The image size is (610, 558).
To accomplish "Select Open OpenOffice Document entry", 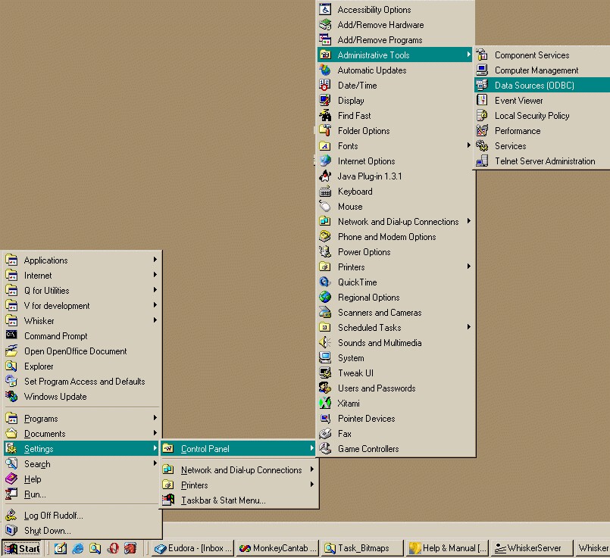I will [82, 351].
